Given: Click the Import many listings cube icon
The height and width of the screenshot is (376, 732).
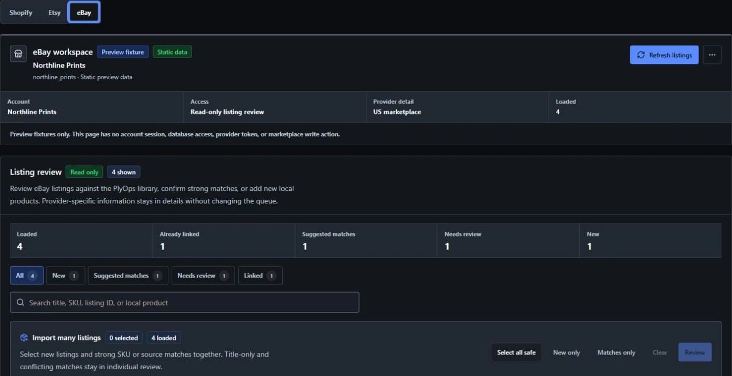Looking at the screenshot, I should pyautogui.click(x=24, y=338).
